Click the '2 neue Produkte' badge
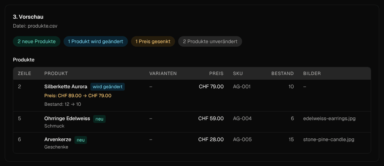Image resolution: width=384 pixels, height=166 pixels. 37,42
